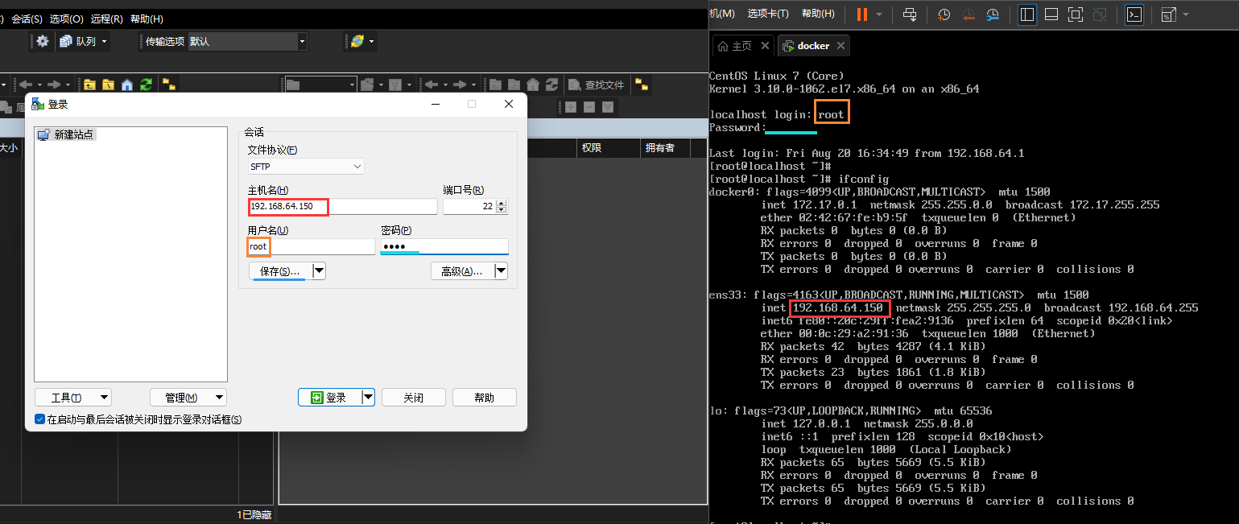Click the remote panel filter funnel icon
Viewport: 1239px width, 524px height.
click(395, 85)
